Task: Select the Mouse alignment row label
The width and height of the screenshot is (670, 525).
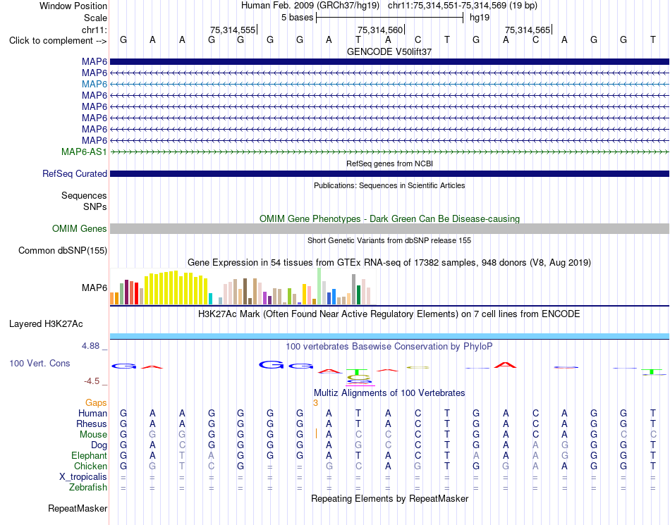Action: pos(93,435)
